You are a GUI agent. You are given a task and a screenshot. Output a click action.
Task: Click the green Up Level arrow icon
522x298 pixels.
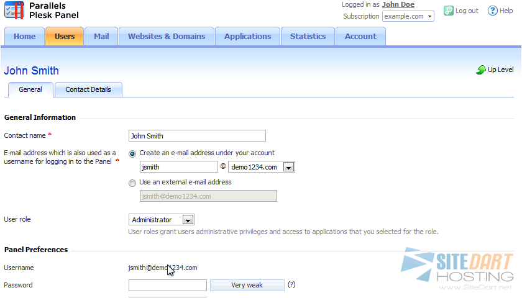click(x=481, y=70)
